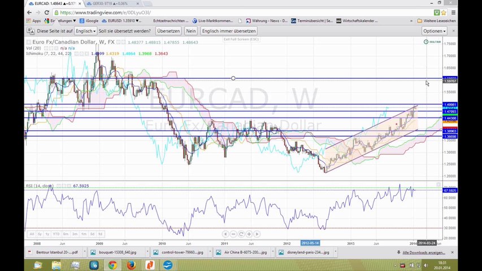Open the Englisch language dropdown
The height and width of the screenshot is (271, 482).
[x=86, y=31]
